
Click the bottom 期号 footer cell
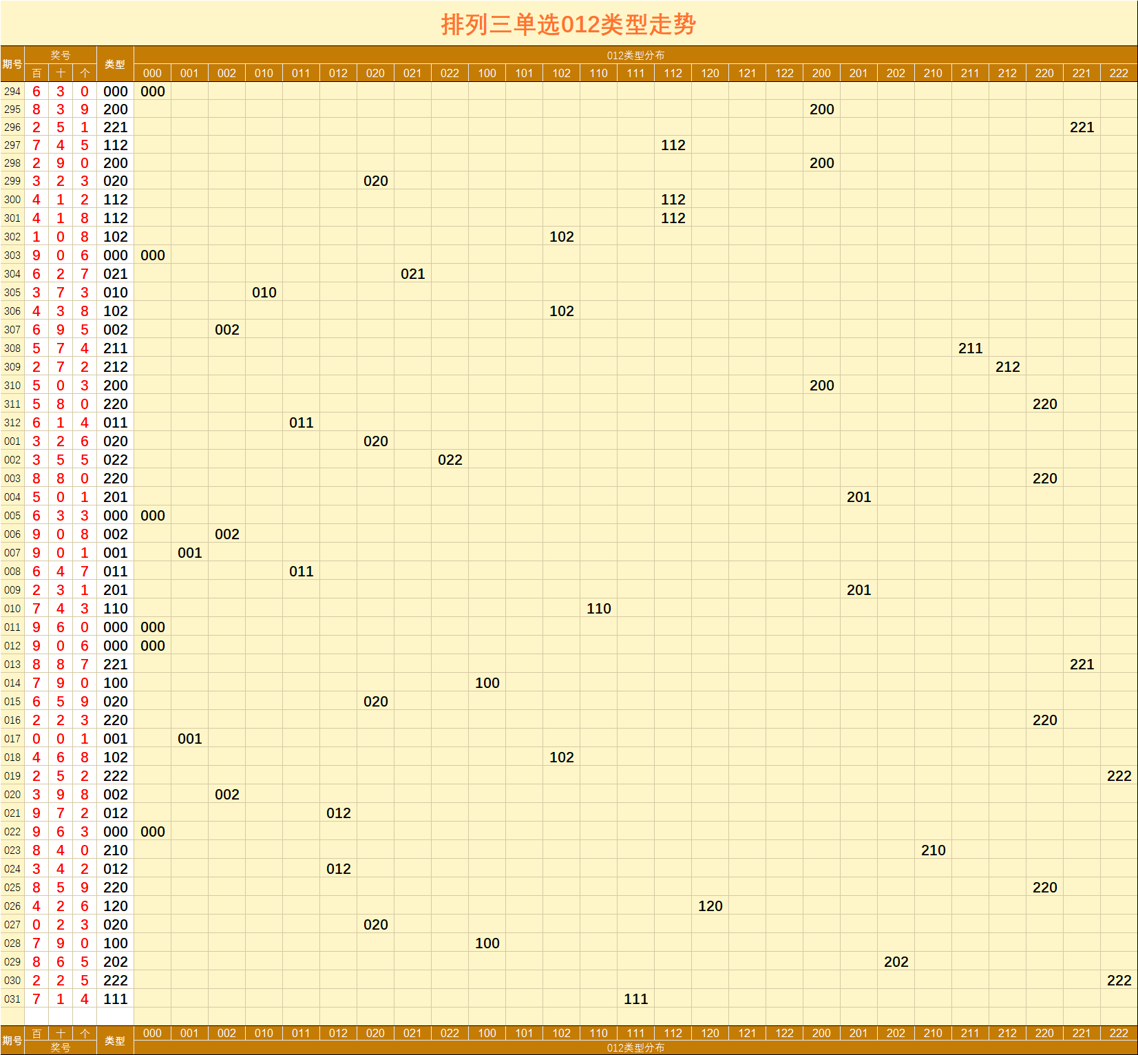click(x=12, y=1040)
